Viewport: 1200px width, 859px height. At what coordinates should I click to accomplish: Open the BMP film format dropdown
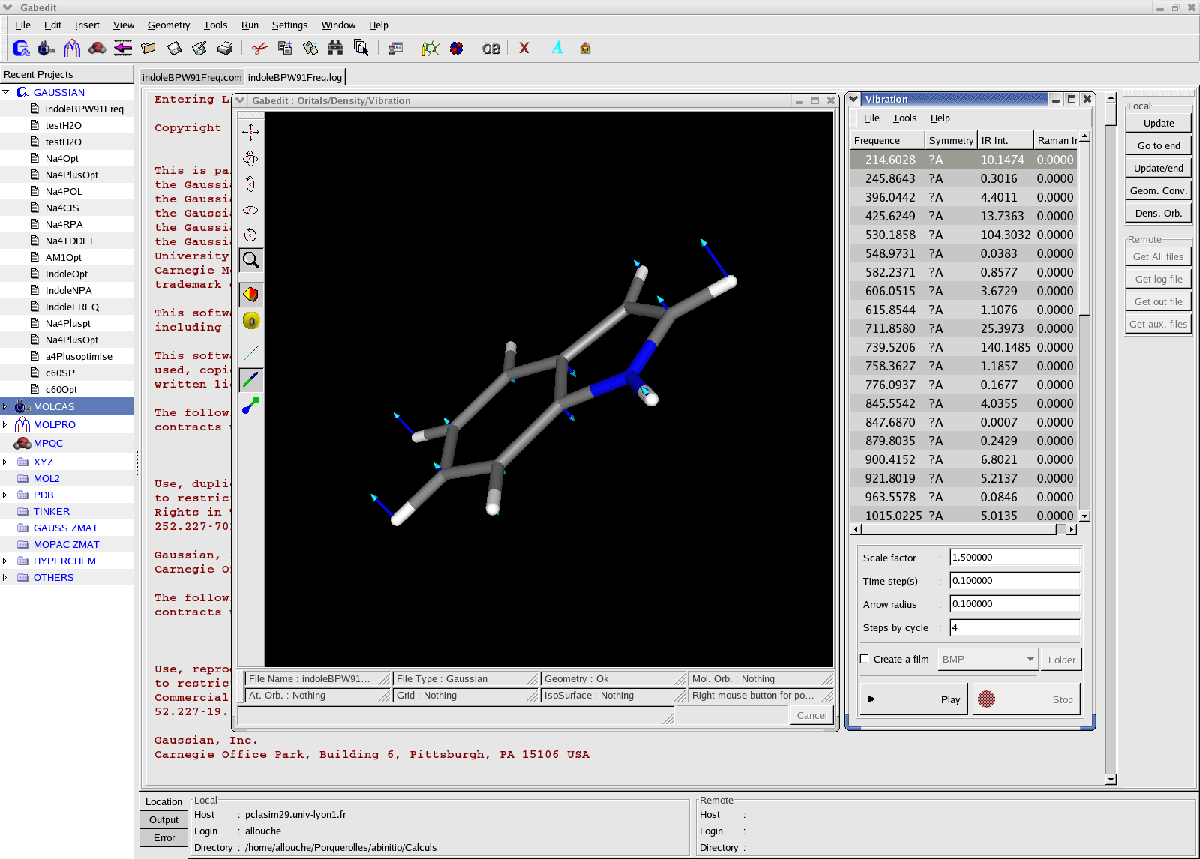[1030, 660]
